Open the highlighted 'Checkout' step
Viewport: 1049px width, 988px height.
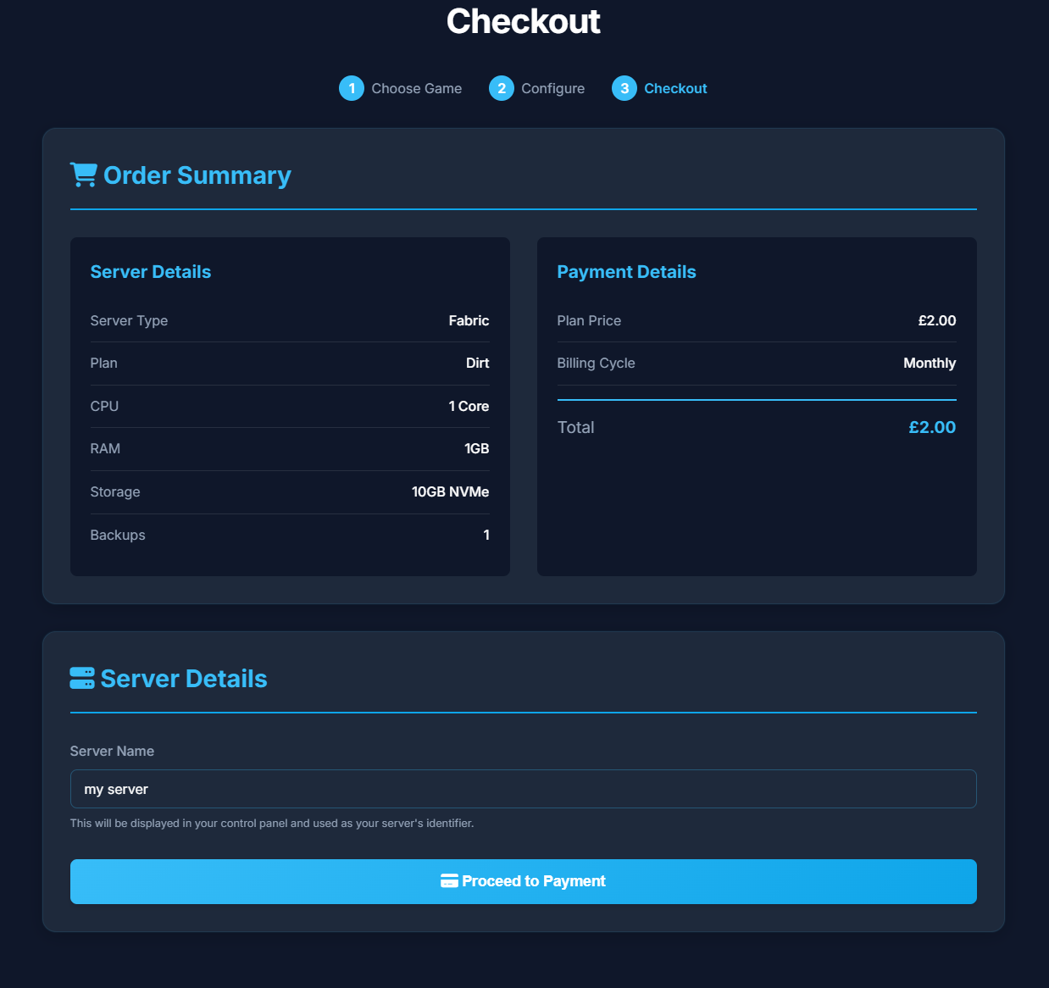pos(675,88)
